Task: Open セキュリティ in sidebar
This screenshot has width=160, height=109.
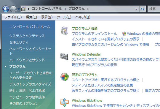Action: coord(19,42)
